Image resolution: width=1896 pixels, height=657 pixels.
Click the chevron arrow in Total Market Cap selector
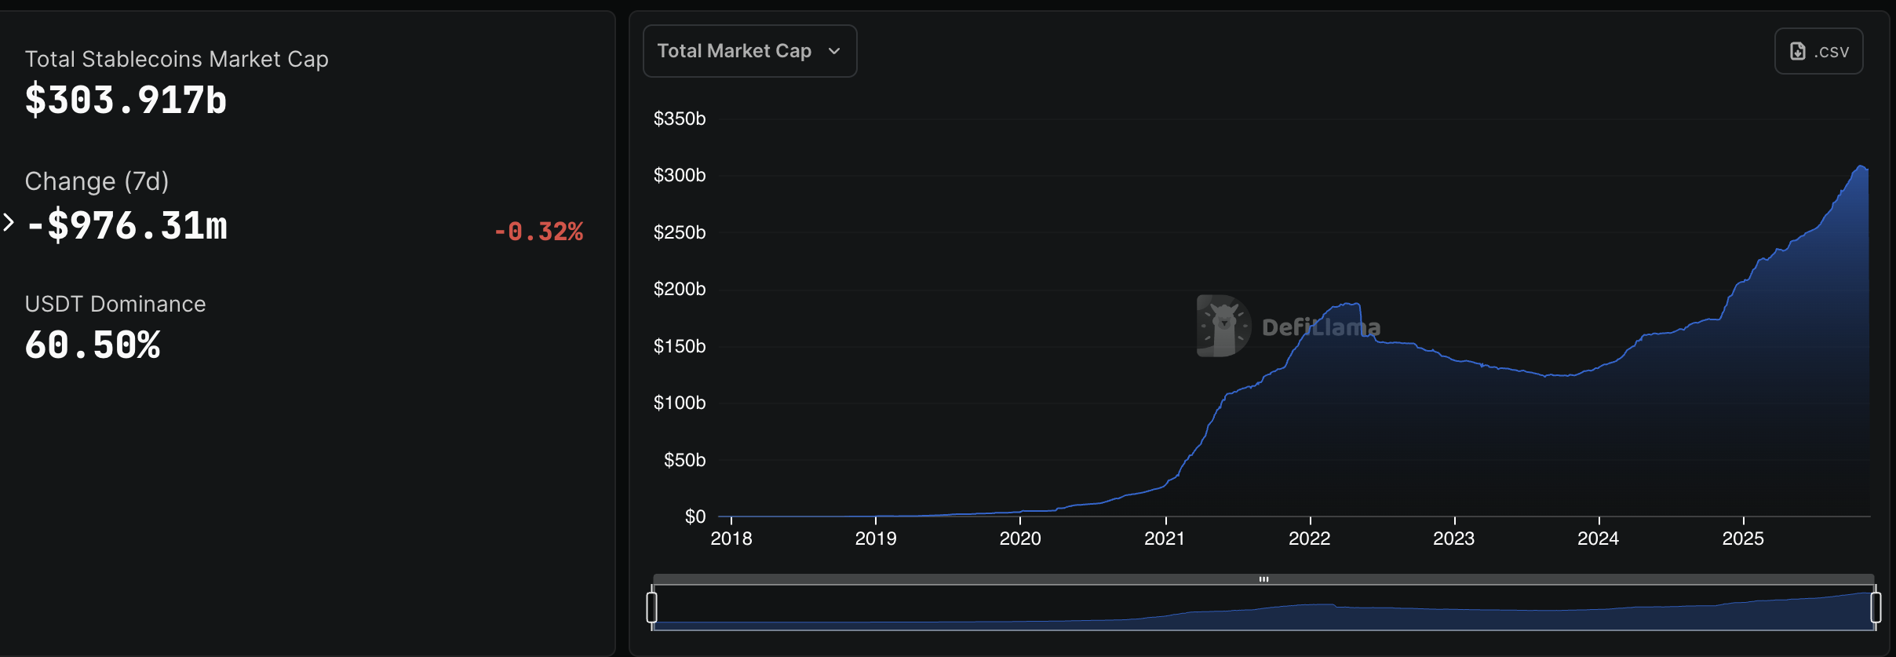point(834,51)
